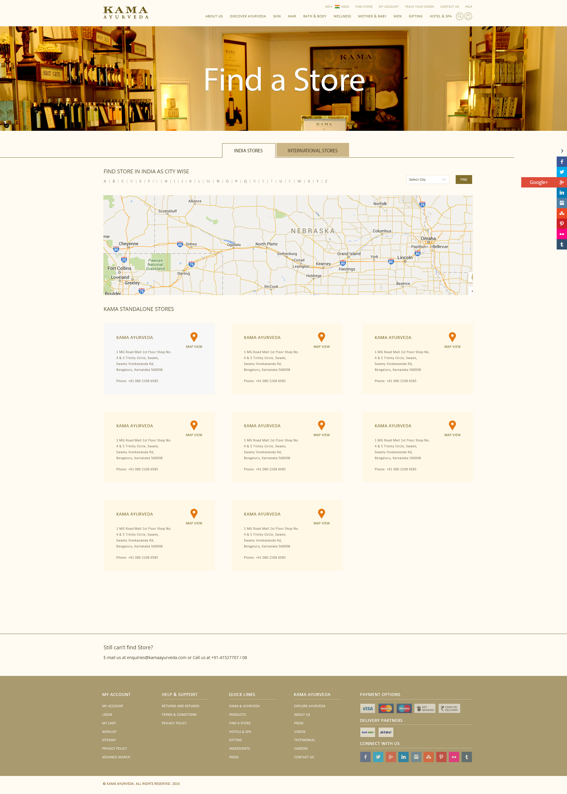Click the Blue Dart delivery partner logo
567x794 pixels.
click(367, 732)
